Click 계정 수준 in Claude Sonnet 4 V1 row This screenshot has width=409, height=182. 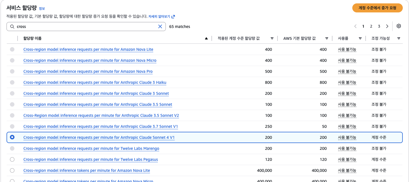click(x=379, y=137)
